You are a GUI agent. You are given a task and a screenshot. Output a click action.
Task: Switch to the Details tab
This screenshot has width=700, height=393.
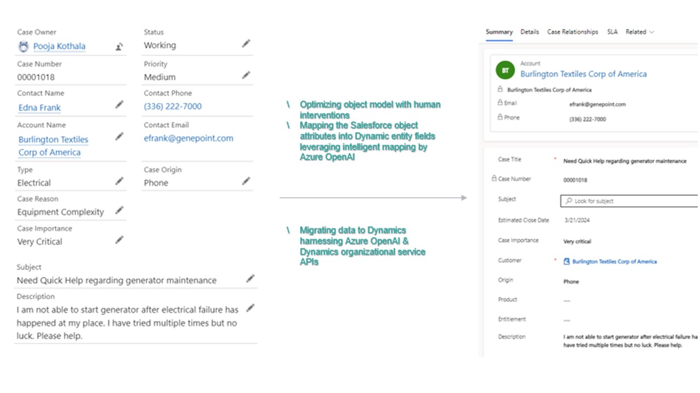click(530, 32)
